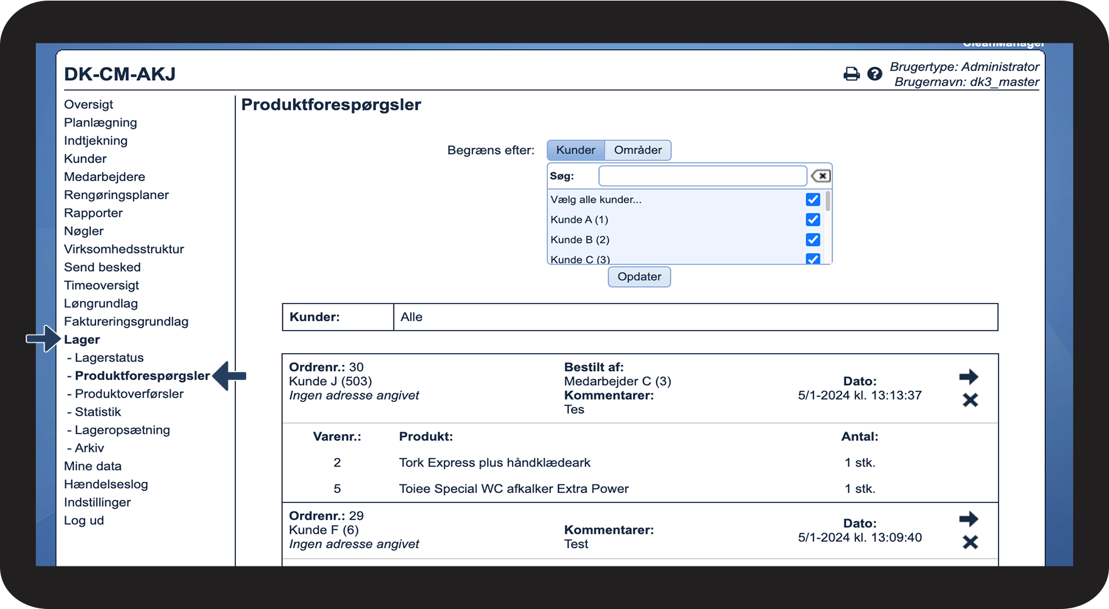Select the Kunder filter tab
This screenshot has height=609, width=1109.
click(x=576, y=151)
